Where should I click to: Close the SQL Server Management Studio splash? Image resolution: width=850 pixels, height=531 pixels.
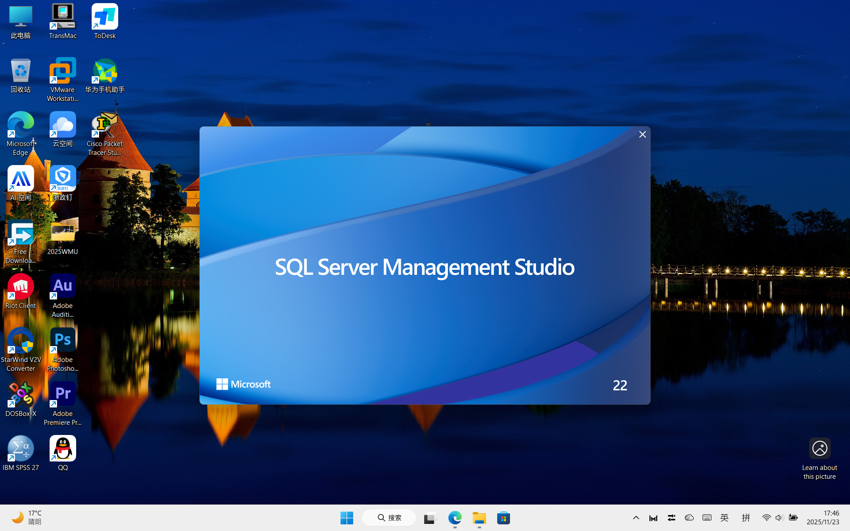pyautogui.click(x=642, y=135)
